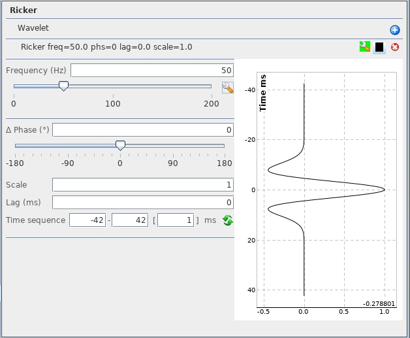Remove the Ricker wavelet with the red X

pyautogui.click(x=394, y=47)
